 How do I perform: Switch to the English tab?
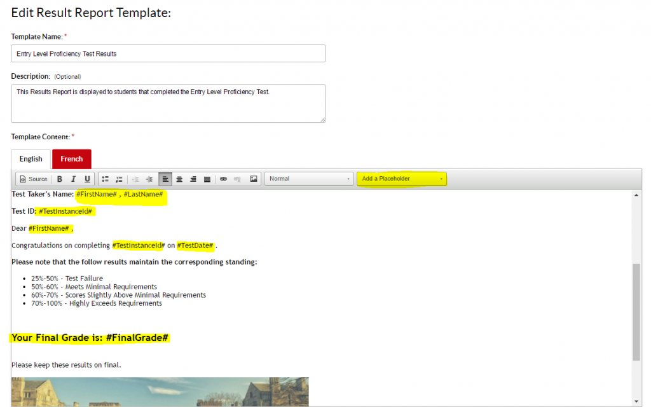coord(31,159)
